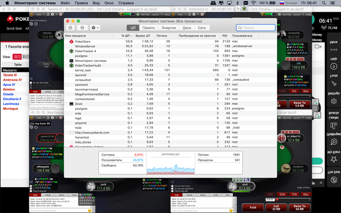
Task: Open macOS Notification Center icon
Action: 332,3
